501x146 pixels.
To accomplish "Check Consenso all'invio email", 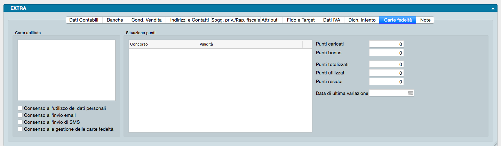I will tap(20, 115).
